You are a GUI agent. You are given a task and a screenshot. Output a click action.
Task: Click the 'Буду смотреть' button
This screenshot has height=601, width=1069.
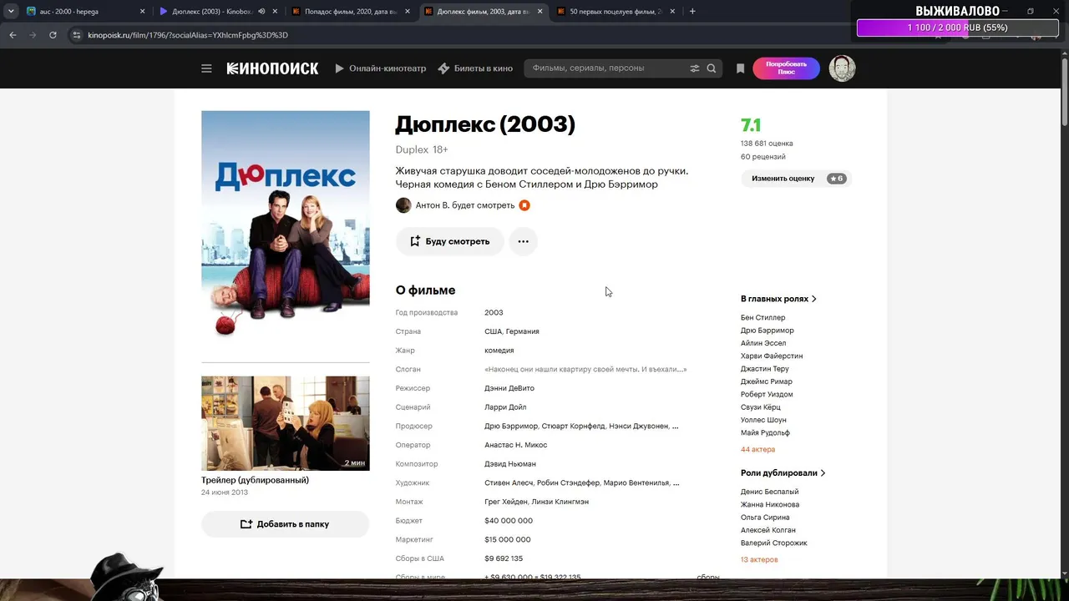449,241
